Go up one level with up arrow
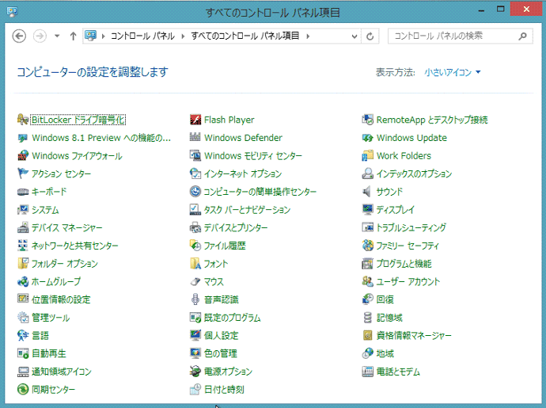The image size is (546, 408). point(73,36)
